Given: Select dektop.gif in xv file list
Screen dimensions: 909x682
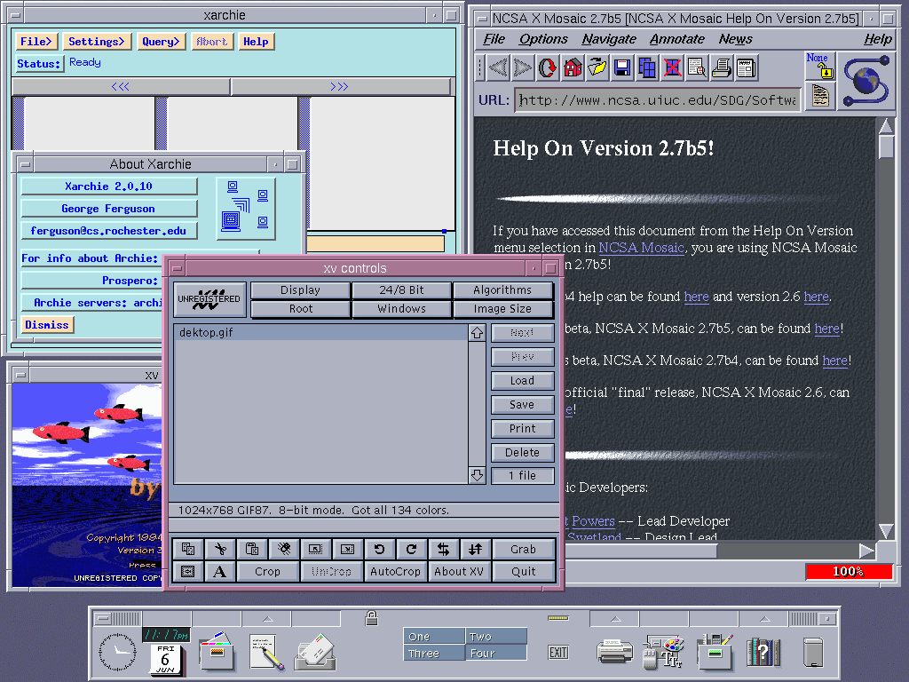Looking at the screenshot, I should [x=320, y=332].
